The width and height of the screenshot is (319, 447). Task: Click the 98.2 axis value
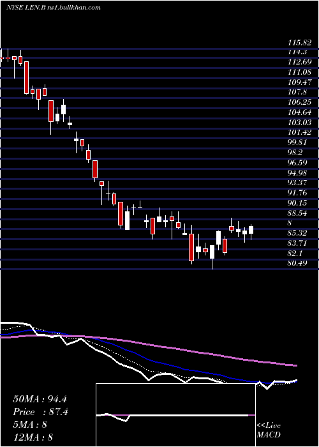click(x=295, y=153)
